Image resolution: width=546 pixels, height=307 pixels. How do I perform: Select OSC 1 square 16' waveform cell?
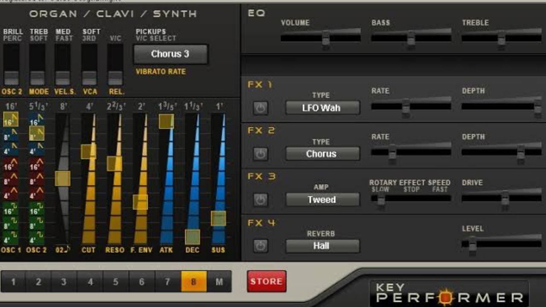11,208
